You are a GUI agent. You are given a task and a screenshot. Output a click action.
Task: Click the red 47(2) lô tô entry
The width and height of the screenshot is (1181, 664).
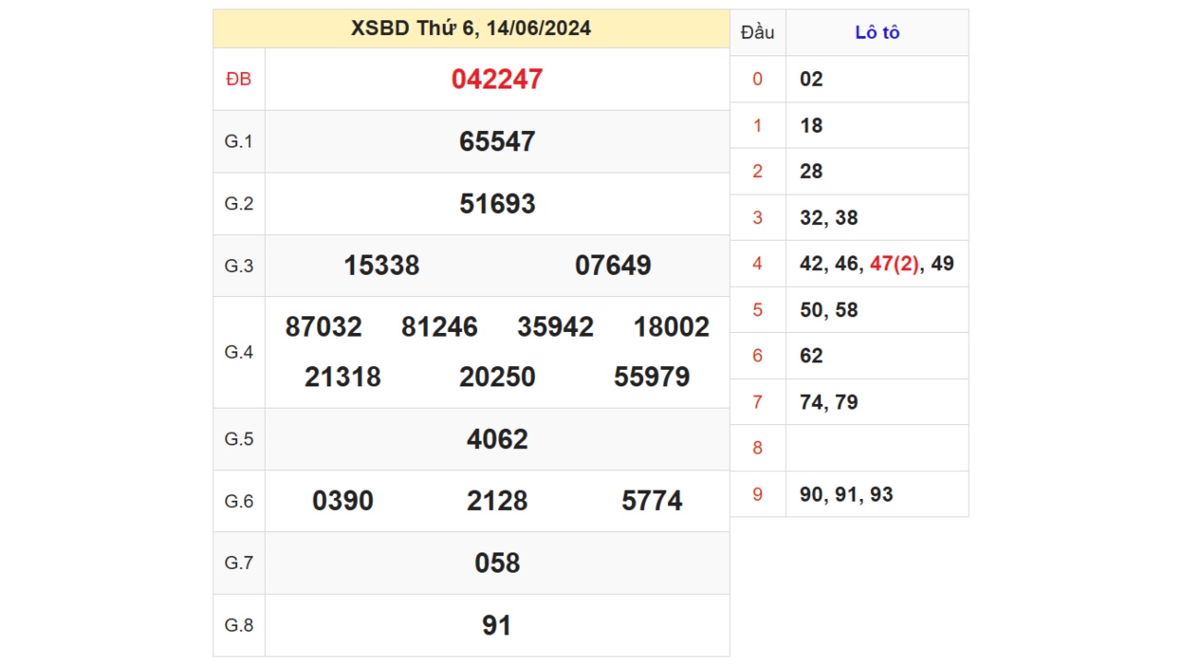pos(895,264)
